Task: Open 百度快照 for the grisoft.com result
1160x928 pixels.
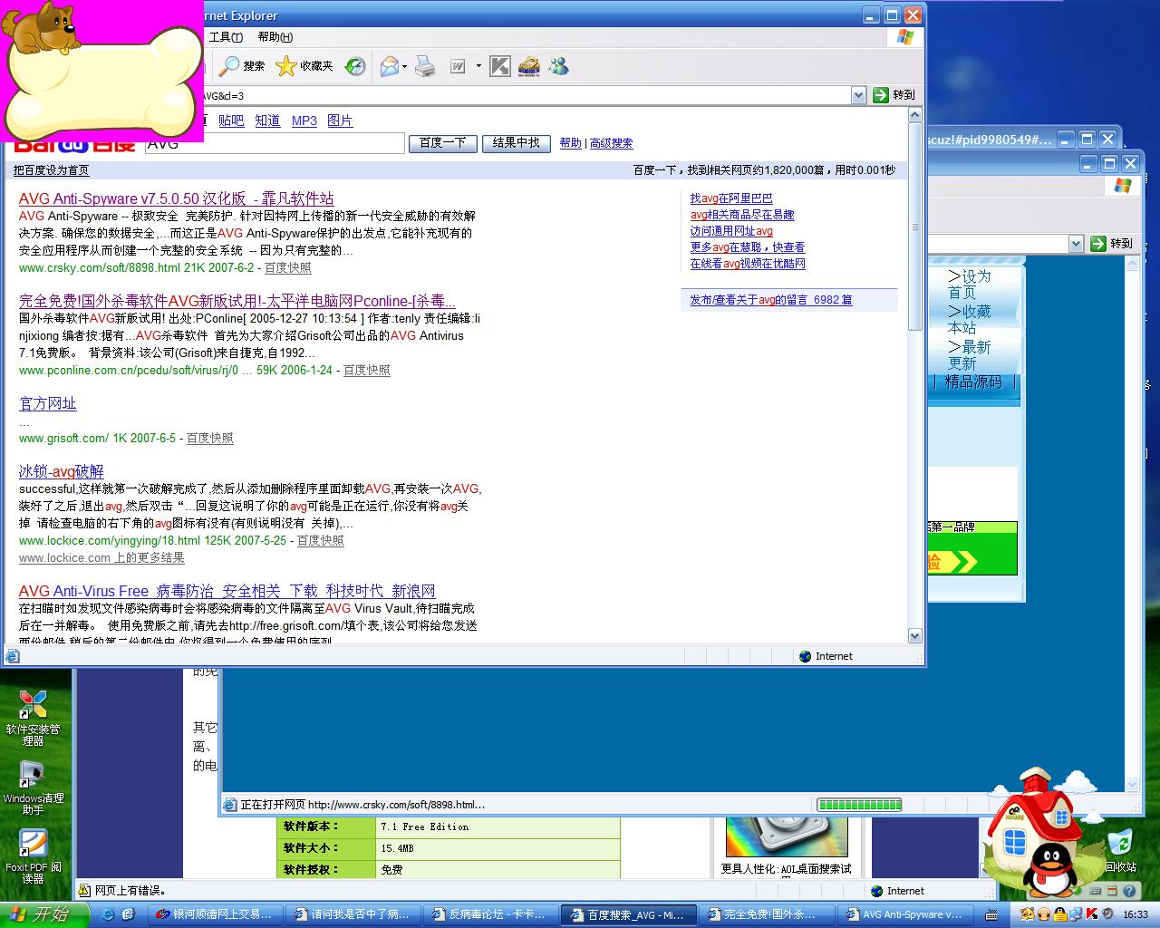Action: point(210,439)
